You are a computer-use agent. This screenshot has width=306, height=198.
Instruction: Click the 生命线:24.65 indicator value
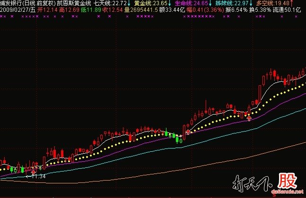click(192, 3)
